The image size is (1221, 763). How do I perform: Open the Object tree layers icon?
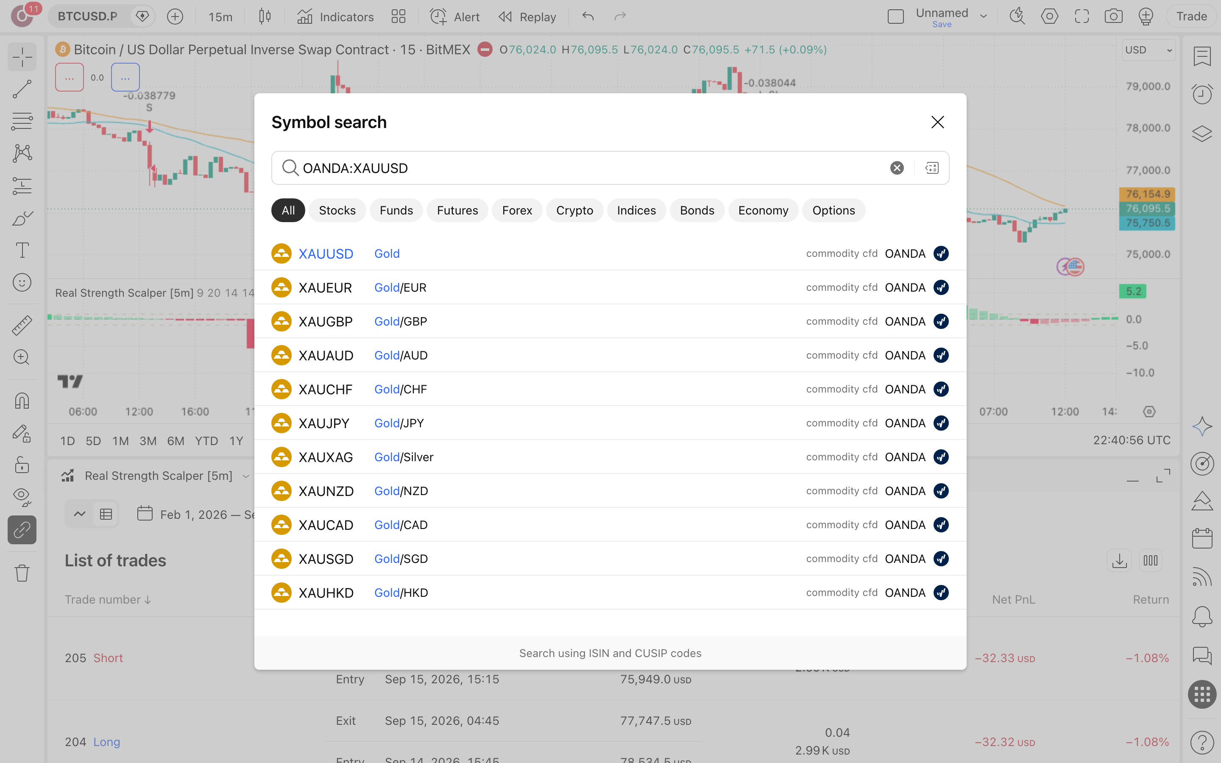coord(1202,134)
